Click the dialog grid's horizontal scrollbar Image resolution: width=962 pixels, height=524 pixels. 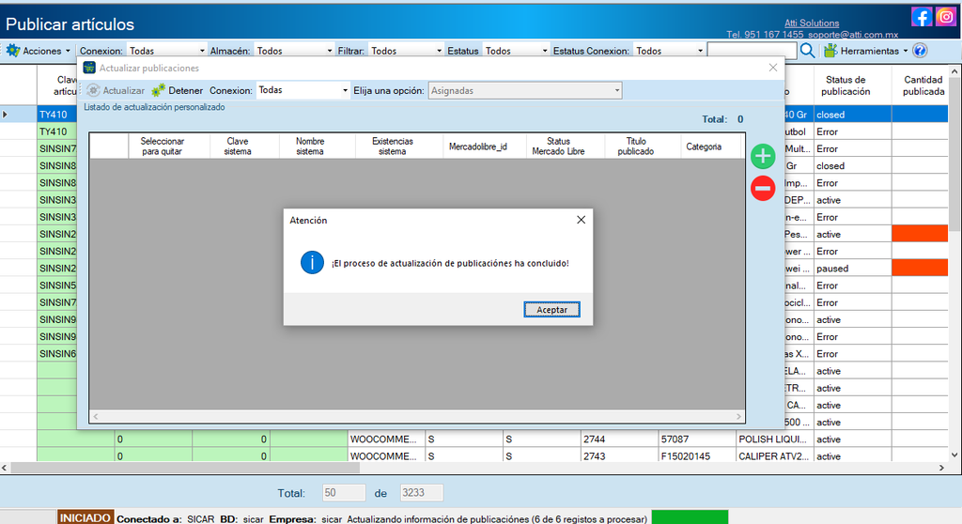point(417,417)
